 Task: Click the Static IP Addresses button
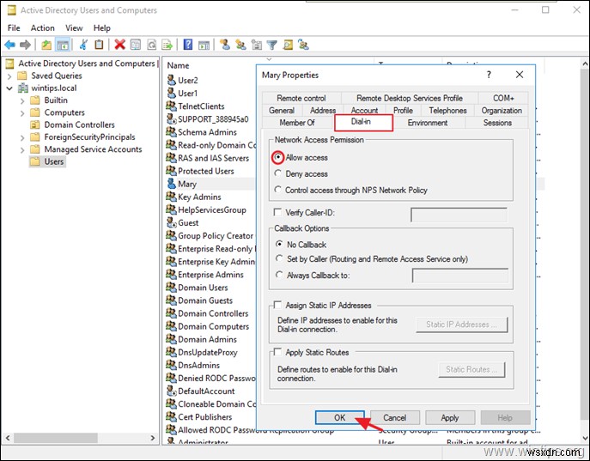click(x=461, y=325)
